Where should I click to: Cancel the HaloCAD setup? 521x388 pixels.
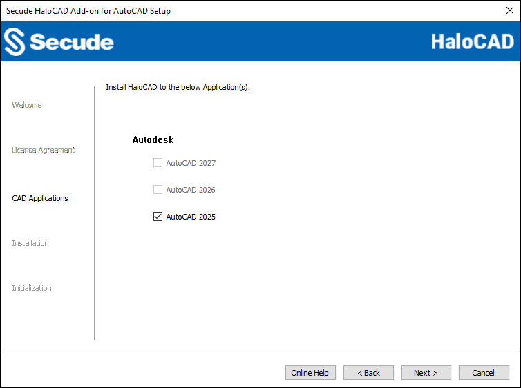(484, 372)
